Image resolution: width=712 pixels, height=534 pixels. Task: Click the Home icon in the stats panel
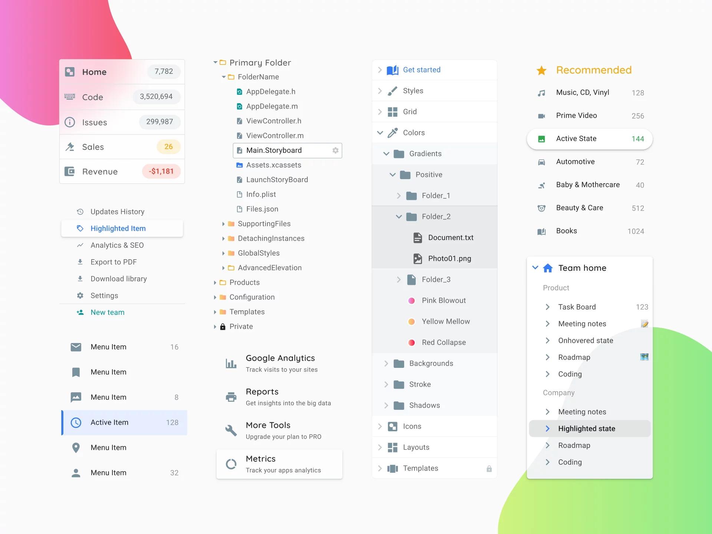pyautogui.click(x=70, y=72)
